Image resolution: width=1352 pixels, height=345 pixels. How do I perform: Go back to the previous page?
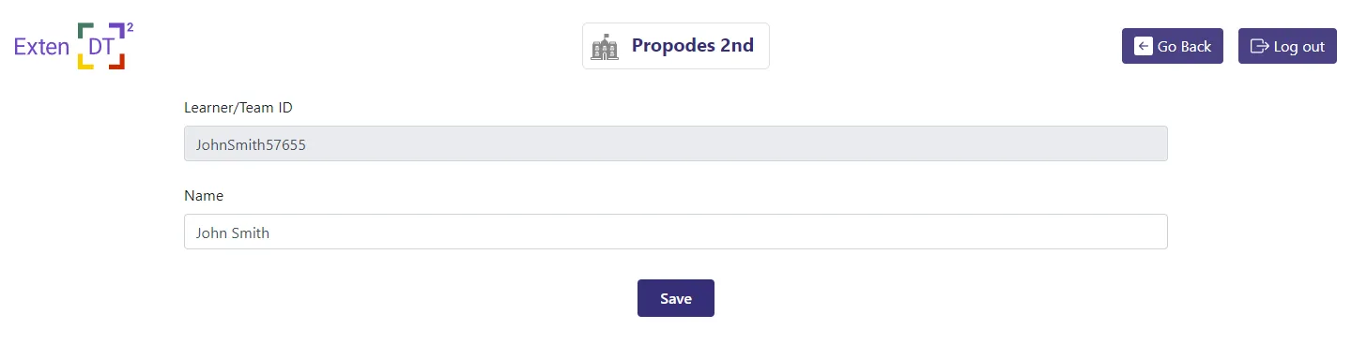(1173, 46)
